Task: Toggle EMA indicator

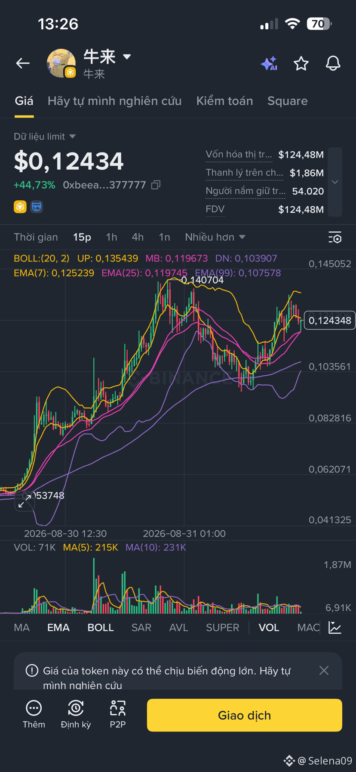Action: pos(58,628)
